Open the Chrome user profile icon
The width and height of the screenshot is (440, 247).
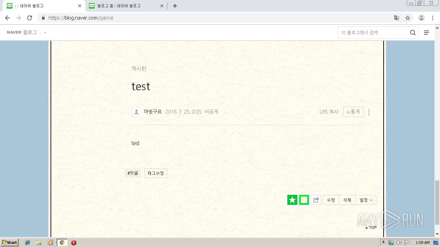[x=421, y=18]
